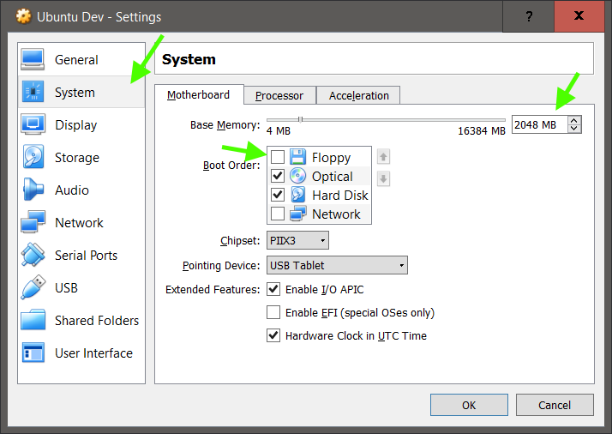Screen dimensions: 612x434
Task: Click the General monitor icon in sidebar
Action: 33,59
